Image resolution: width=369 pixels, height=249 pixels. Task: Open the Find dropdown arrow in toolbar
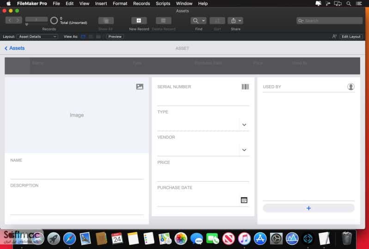203,21
